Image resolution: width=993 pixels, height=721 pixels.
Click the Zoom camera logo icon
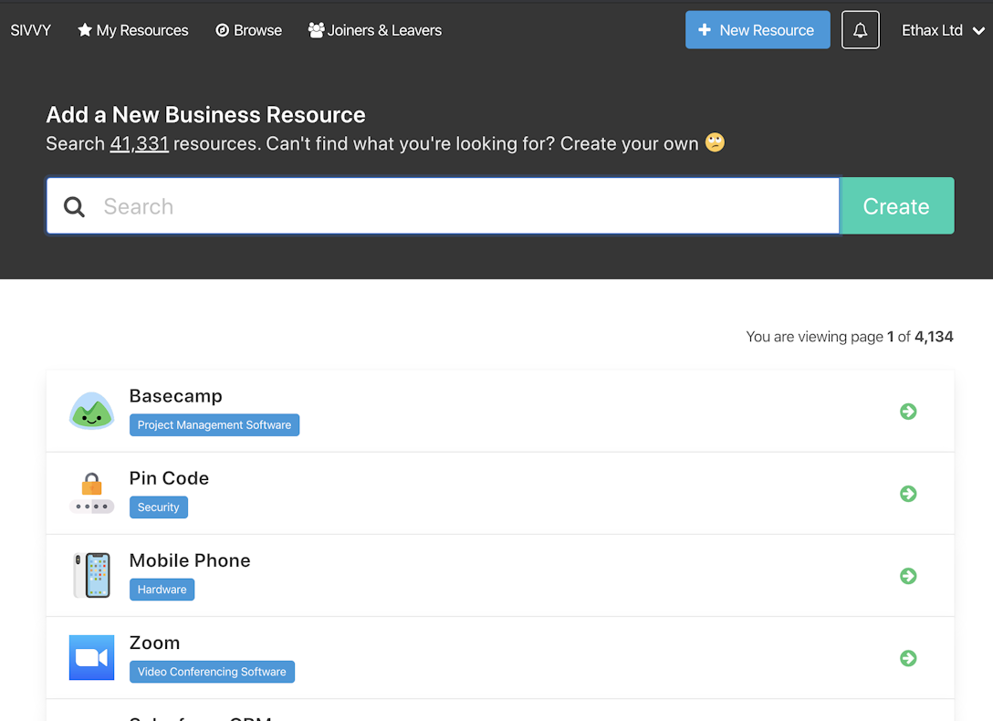91,658
